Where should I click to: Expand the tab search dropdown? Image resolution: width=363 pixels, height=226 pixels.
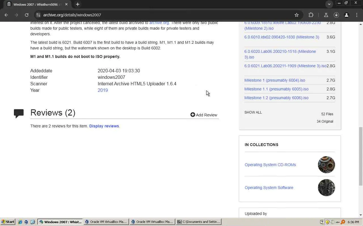329,4
